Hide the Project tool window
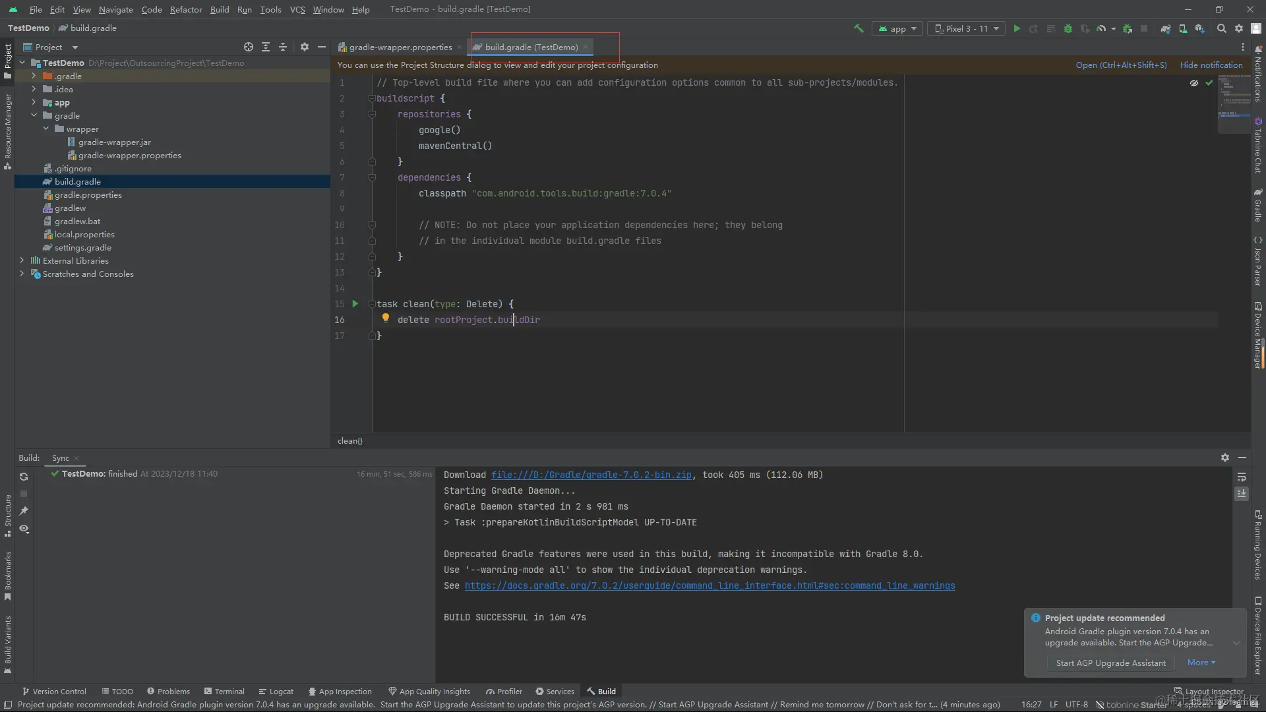 (322, 47)
